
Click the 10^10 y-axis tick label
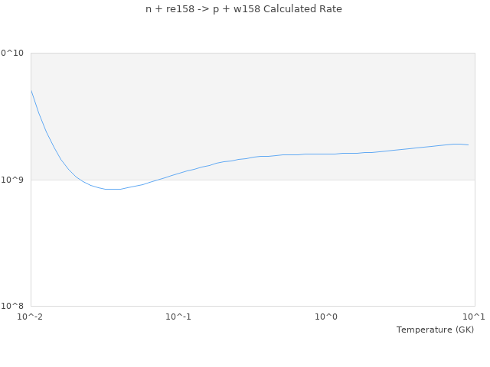(12, 53)
